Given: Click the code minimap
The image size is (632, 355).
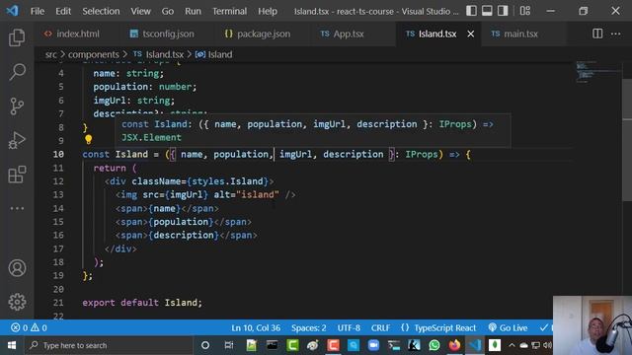Looking at the screenshot, I should [597, 72].
